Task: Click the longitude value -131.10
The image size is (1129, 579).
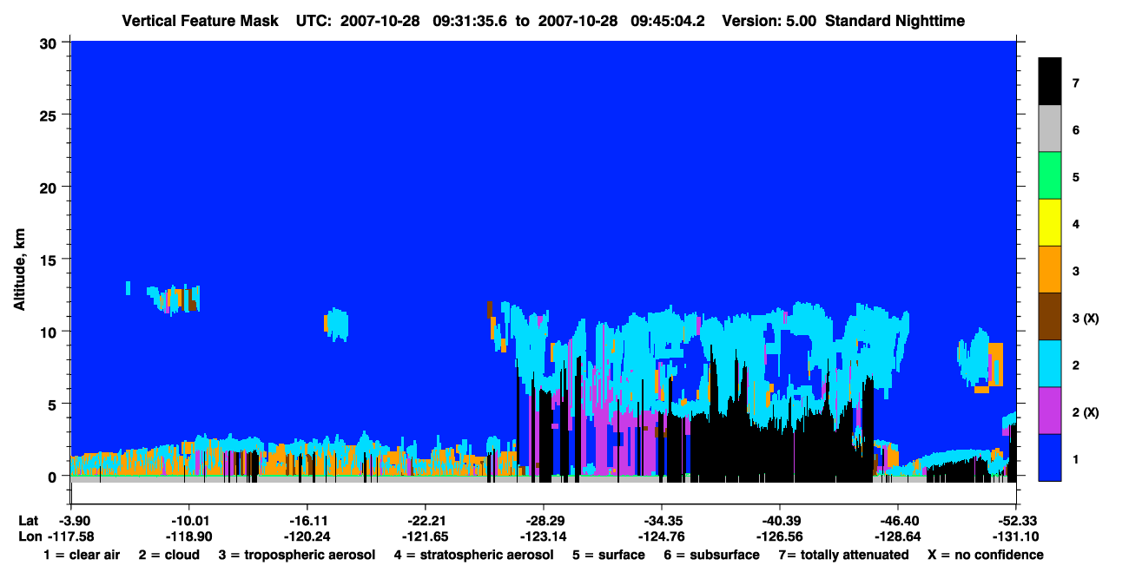Action: [x=1015, y=536]
